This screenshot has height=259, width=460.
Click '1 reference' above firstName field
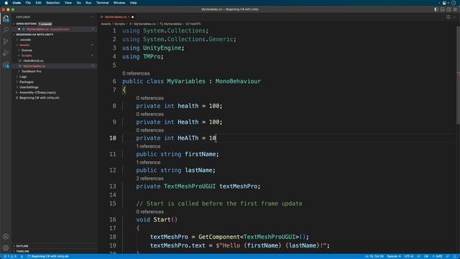(x=148, y=146)
